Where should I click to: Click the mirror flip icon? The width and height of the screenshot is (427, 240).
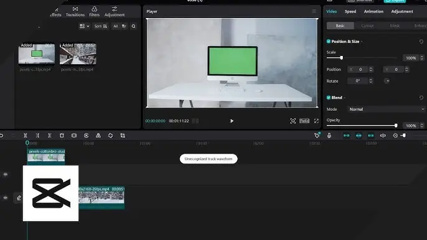(98, 136)
